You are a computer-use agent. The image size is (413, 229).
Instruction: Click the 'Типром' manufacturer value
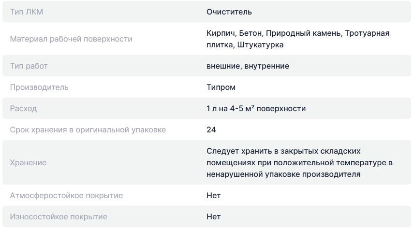coord(221,87)
